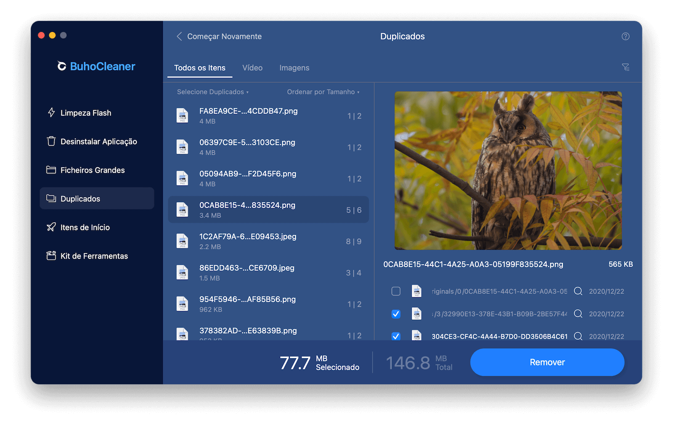This screenshot has width=673, height=425.
Task: Click the 2020/12/22 date on riginals/0 row
Action: [x=607, y=291]
